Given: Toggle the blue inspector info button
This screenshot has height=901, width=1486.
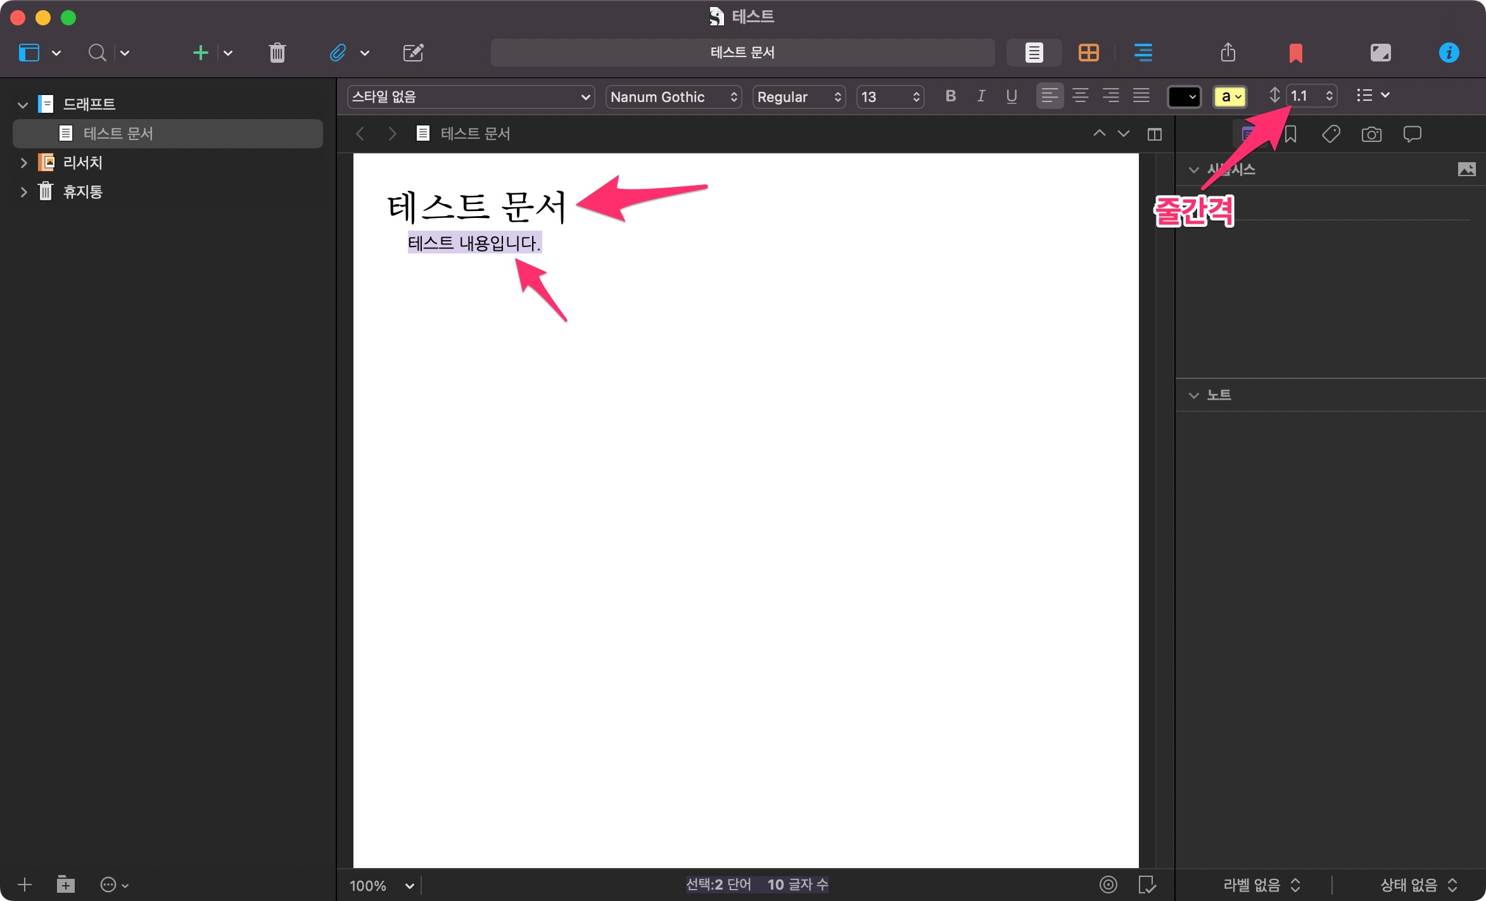Looking at the screenshot, I should [x=1449, y=53].
